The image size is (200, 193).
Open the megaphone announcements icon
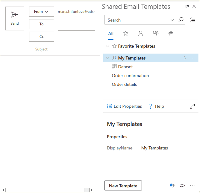coord(182,185)
